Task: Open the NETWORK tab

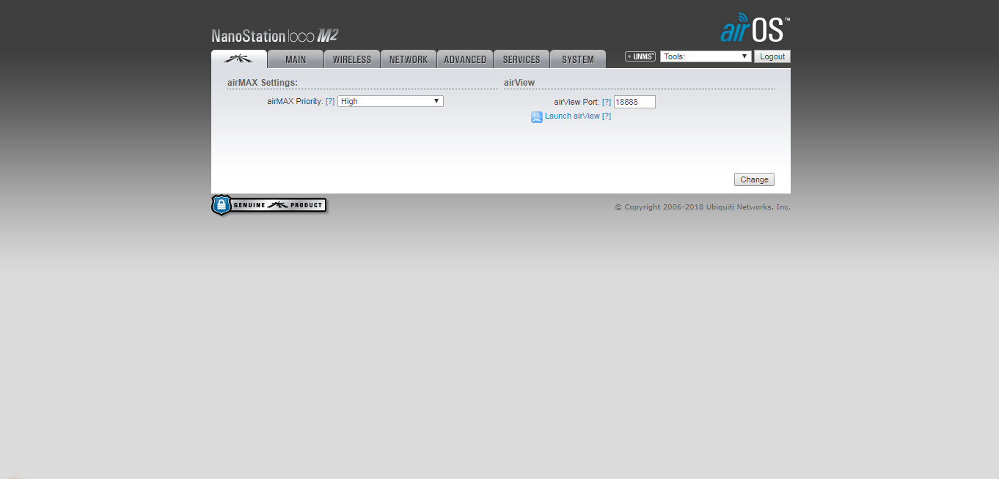Action: 409,59
